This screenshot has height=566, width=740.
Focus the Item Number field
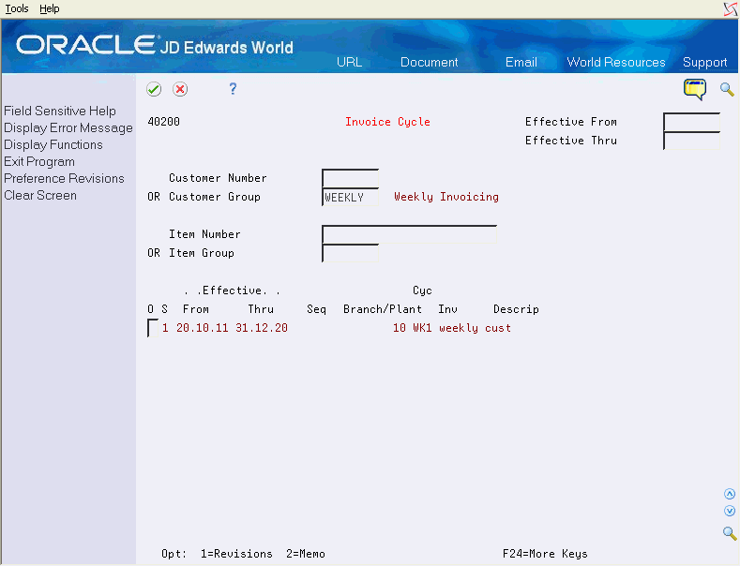pos(409,234)
